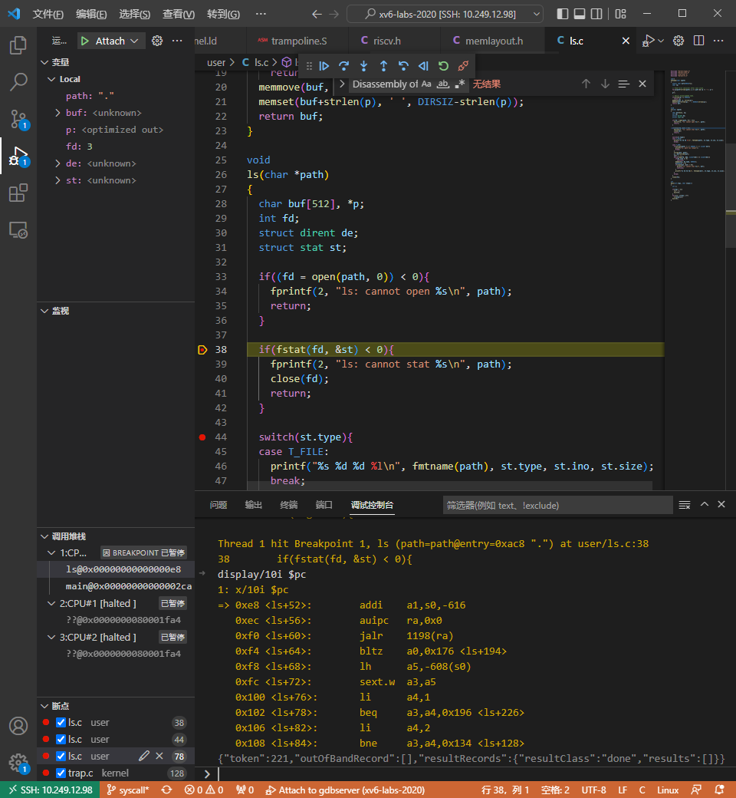The width and height of the screenshot is (736, 798).
Task: Disable the trap.c kernel breakpoint checkbox
Action: coord(61,773)
